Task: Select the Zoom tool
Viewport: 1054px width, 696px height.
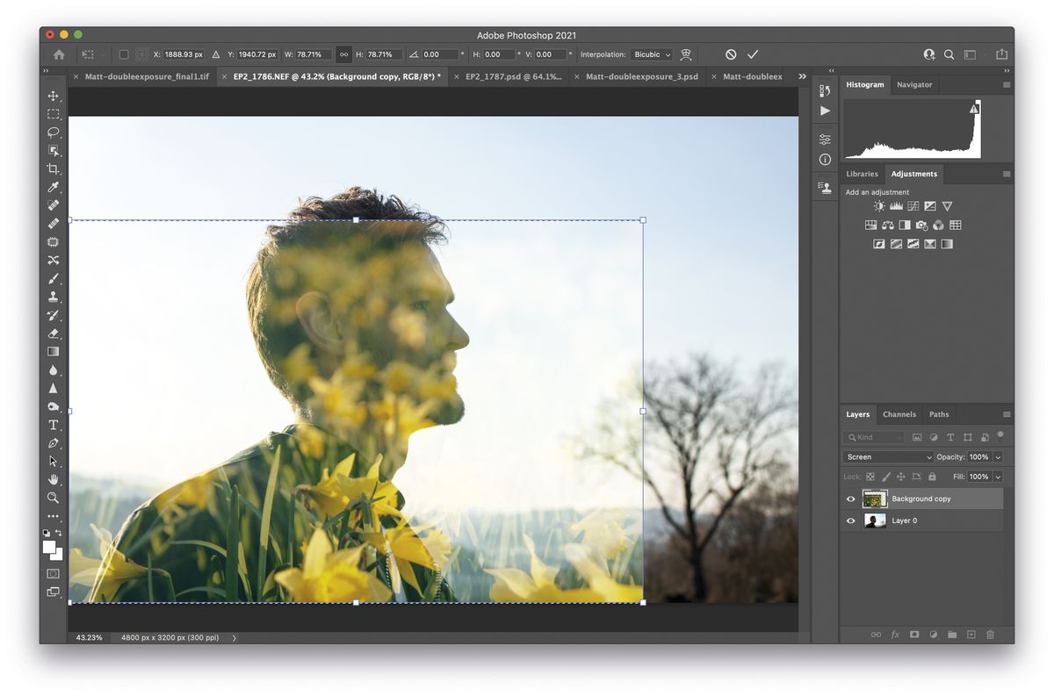Action: coord(53,498)
